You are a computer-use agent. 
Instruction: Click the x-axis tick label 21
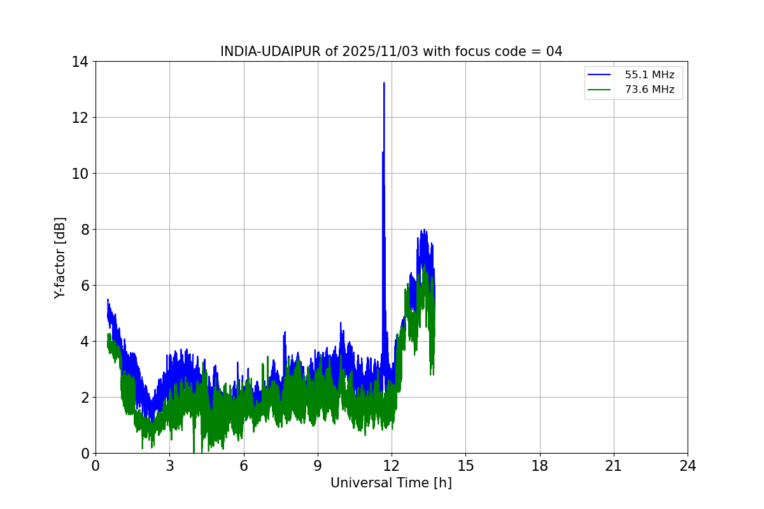coord(613,466)
